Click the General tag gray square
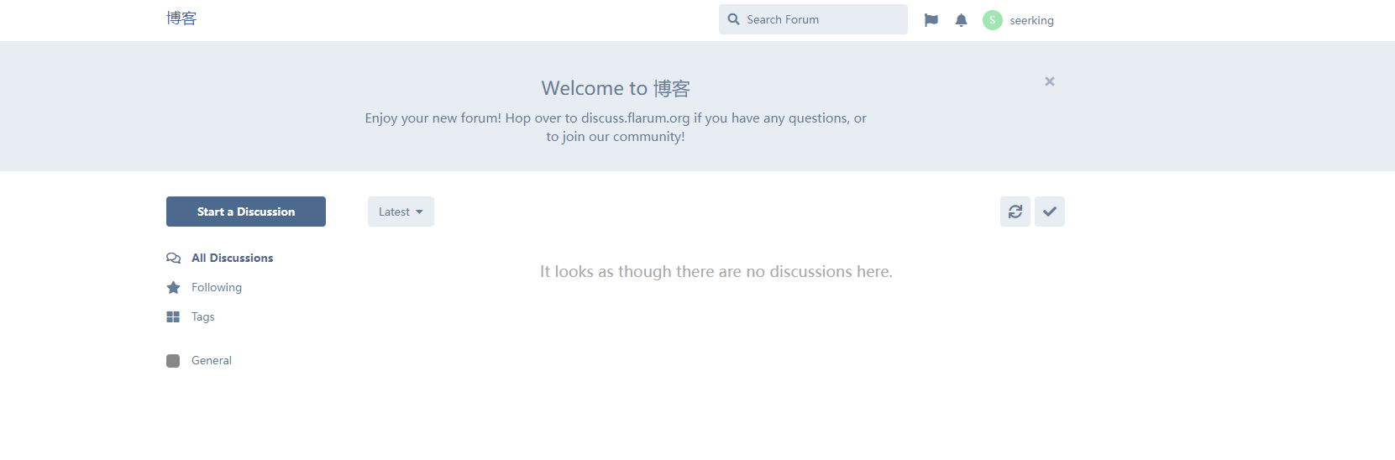 tap(173, 361)
